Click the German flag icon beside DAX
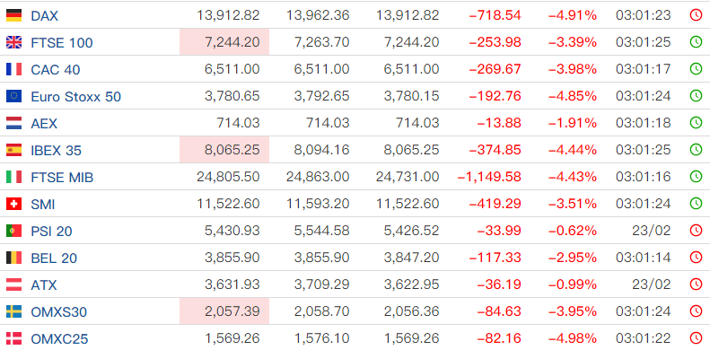Image resolution: width=710 pixels, height=350 pixels. tap(13, 15)
